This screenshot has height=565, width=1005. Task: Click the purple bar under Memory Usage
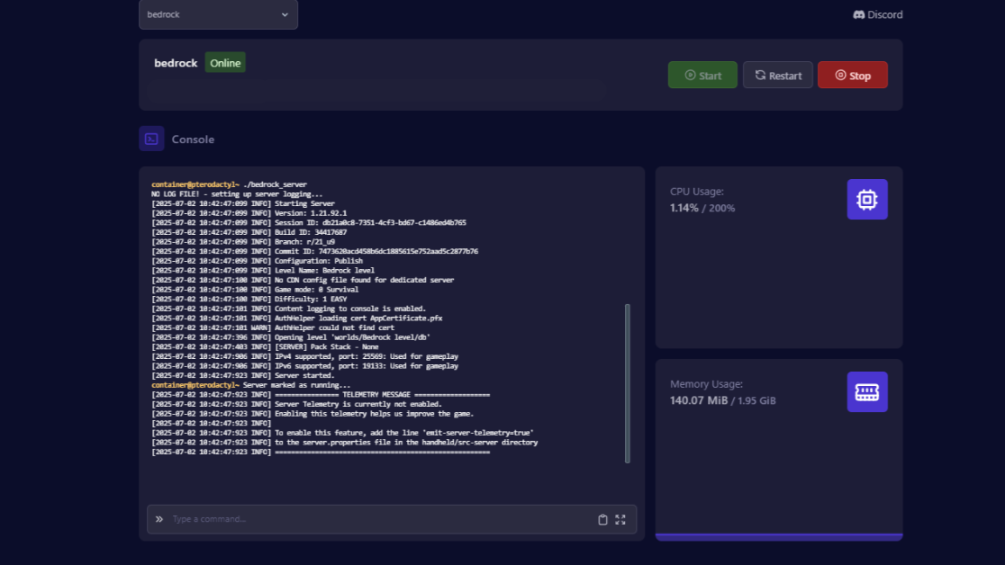[x=778, y=537]
